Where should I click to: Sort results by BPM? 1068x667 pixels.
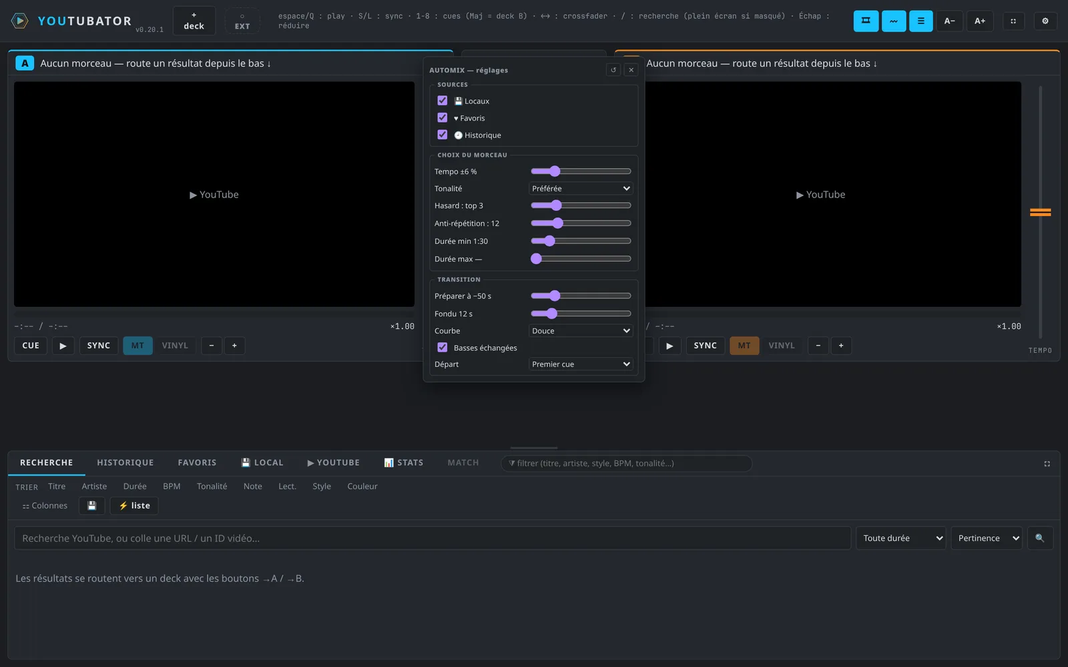(x=172, y=486)
